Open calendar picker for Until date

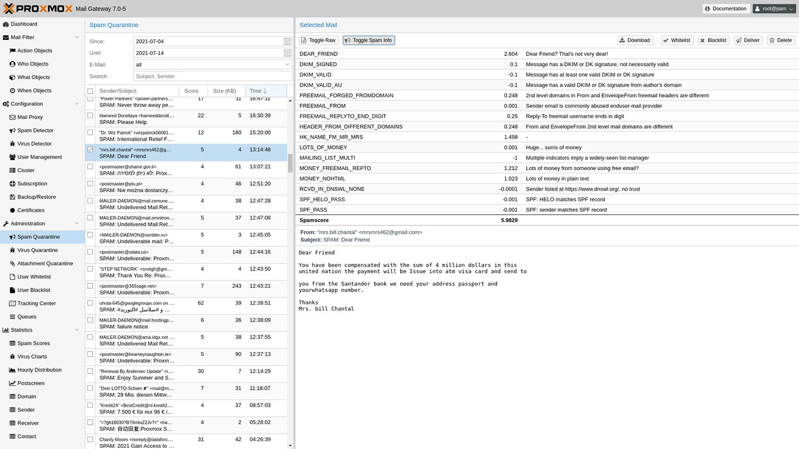pos(287,53)
